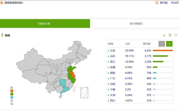Click the orange document icon at top left
180x111 pixels.
tap(2, 3)
